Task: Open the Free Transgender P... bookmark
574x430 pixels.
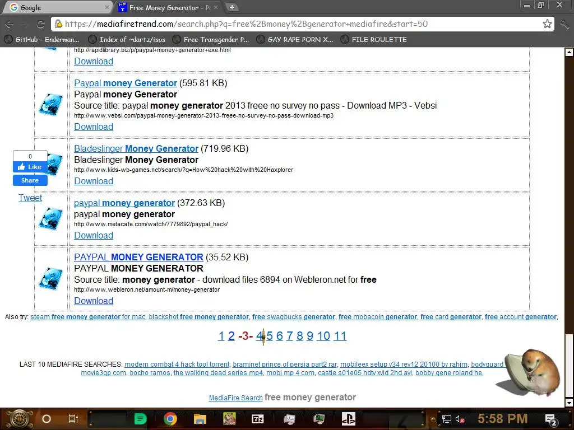Action: click(x=211, y=40)
